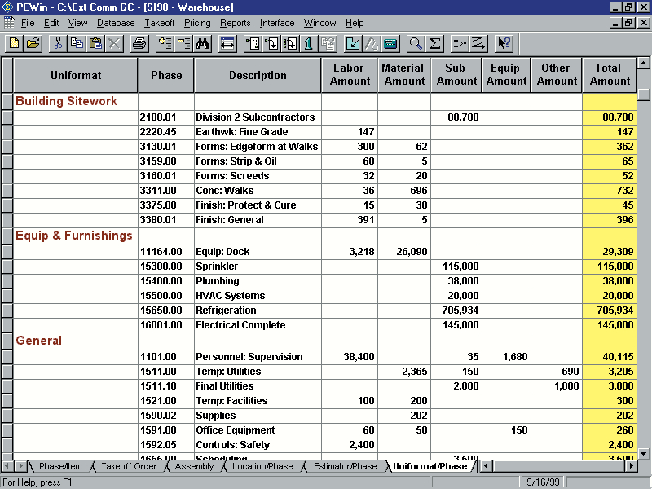Click the Find binoculars icon

click(202, 43)
